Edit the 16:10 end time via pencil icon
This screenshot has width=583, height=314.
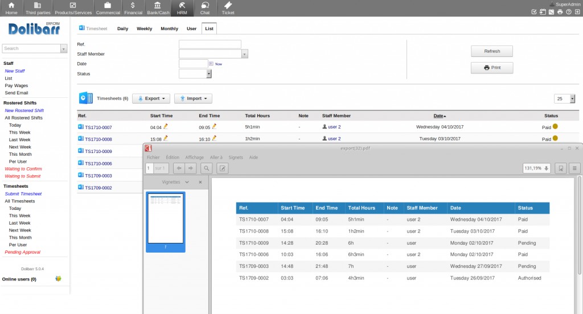coord(215,138)
